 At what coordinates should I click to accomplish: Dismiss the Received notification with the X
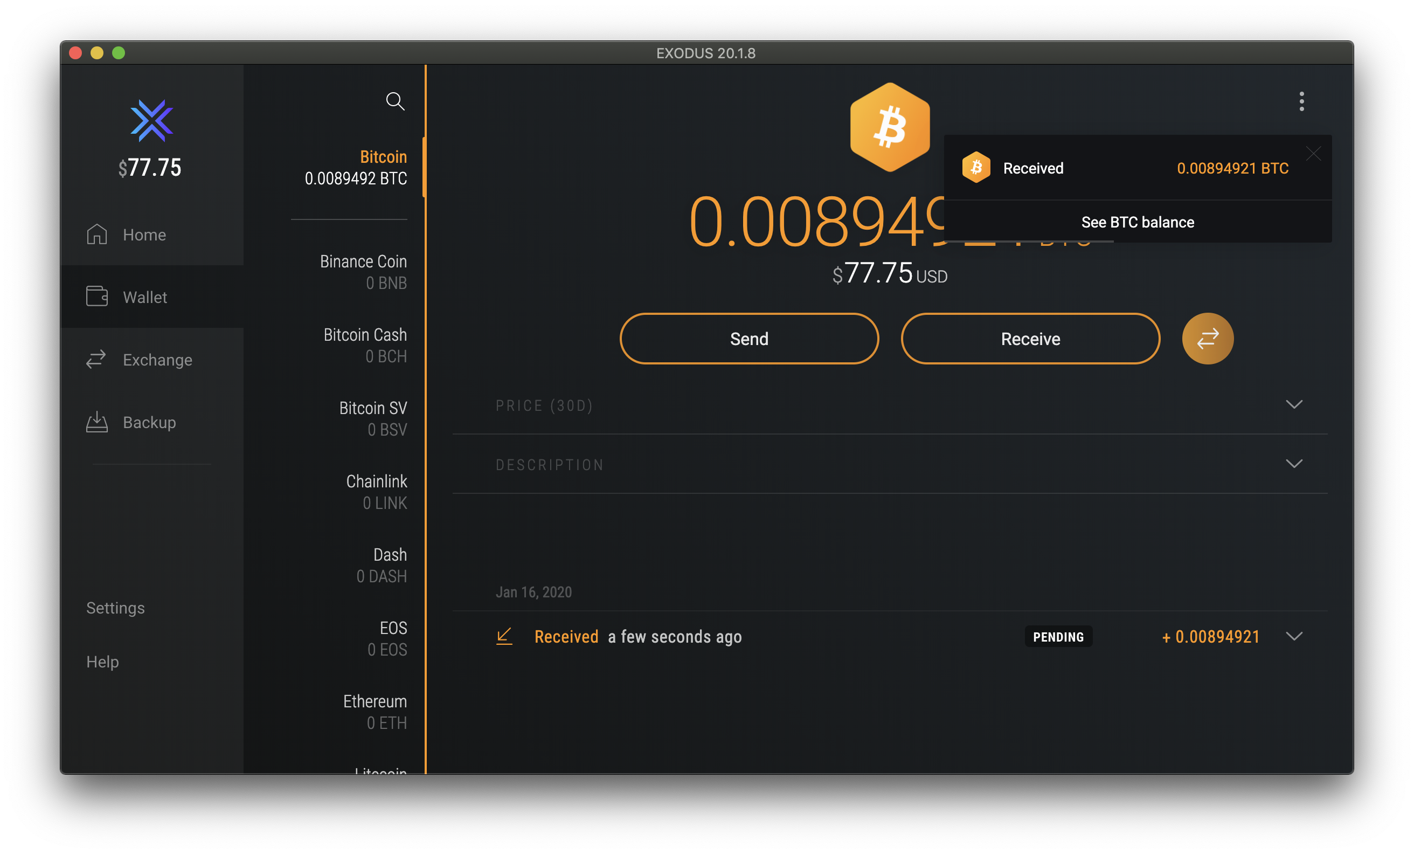tap(1314, 153)
